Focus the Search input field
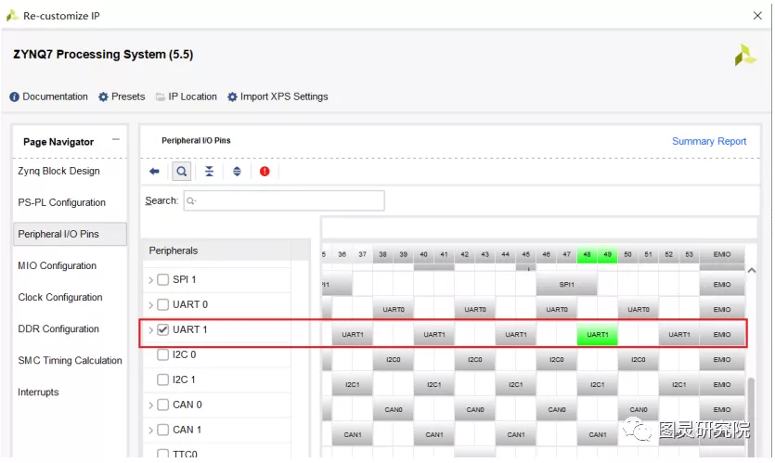This screenshot has height=463, width=775. point(284,200)
